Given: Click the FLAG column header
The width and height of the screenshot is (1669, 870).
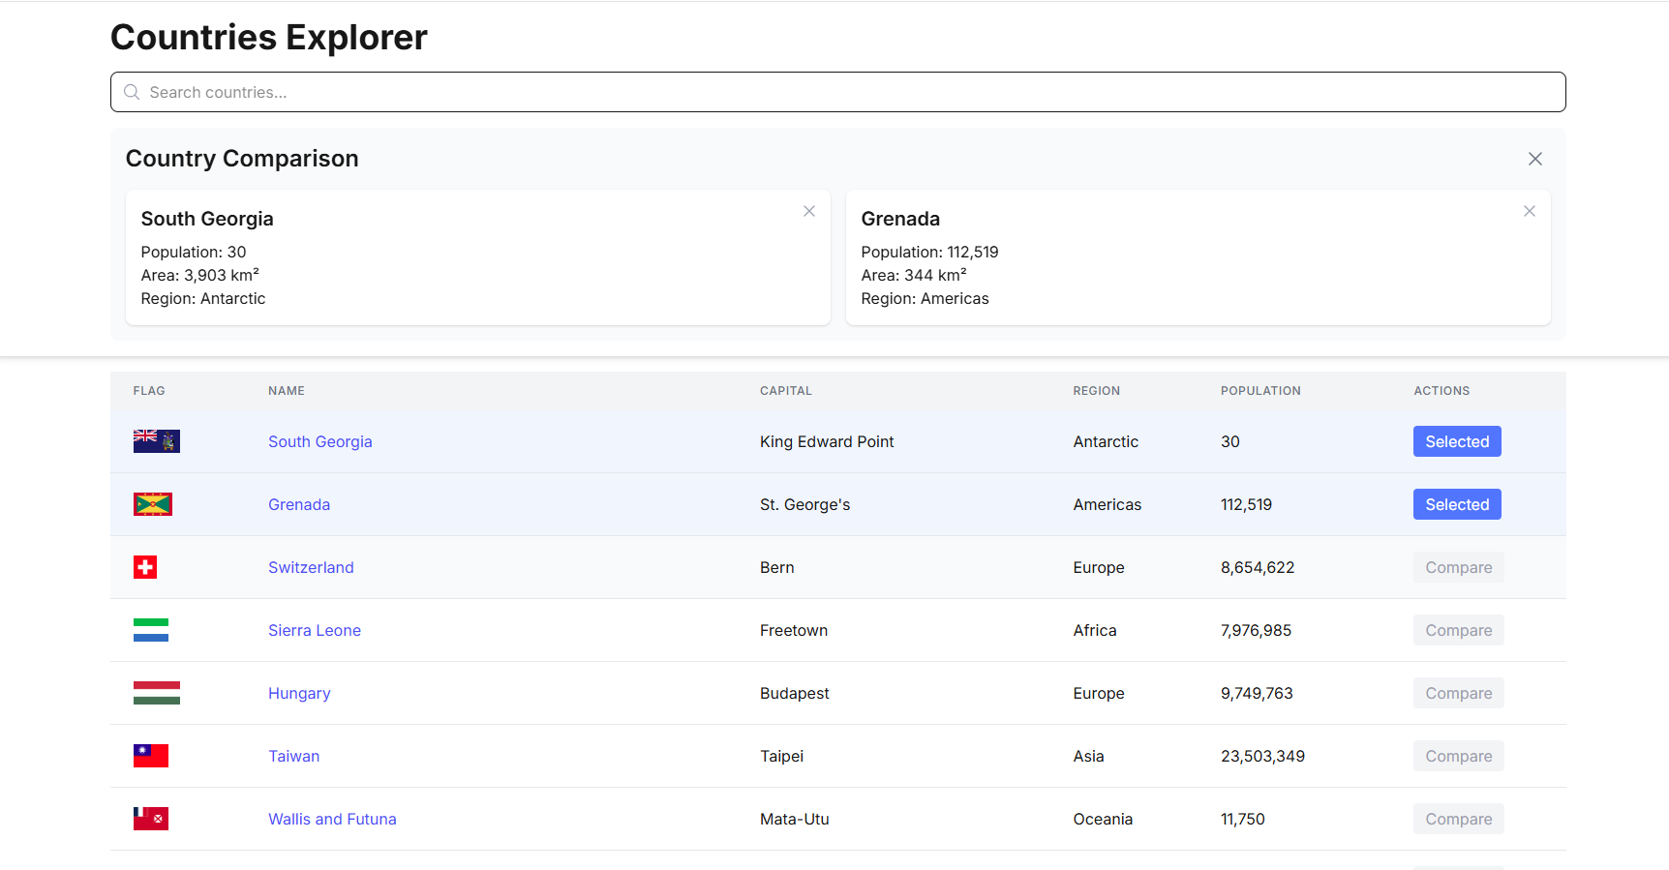Looking at the screenshot, I should (149, 391).
